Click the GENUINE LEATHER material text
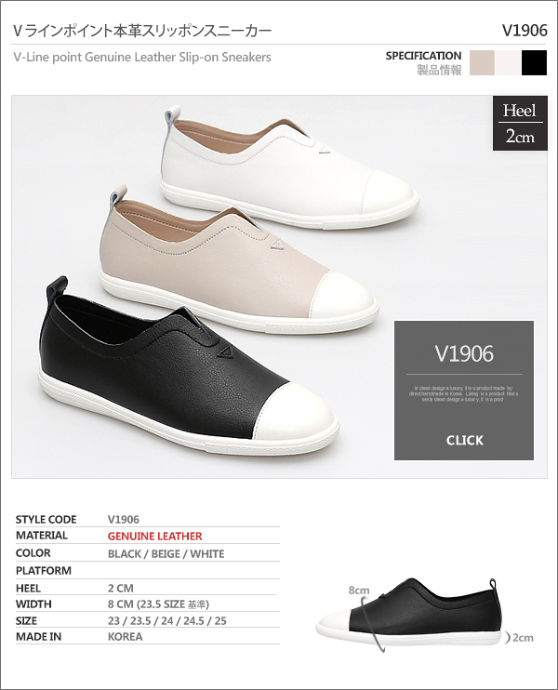Image resolution: width=558 pixels, height=690 pixels. coord(155,536)
